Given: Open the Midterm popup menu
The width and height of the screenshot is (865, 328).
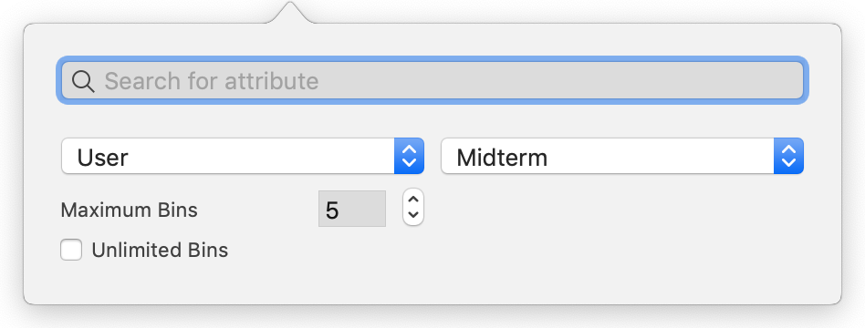Looking at the screenshot, I should point(622,156).
